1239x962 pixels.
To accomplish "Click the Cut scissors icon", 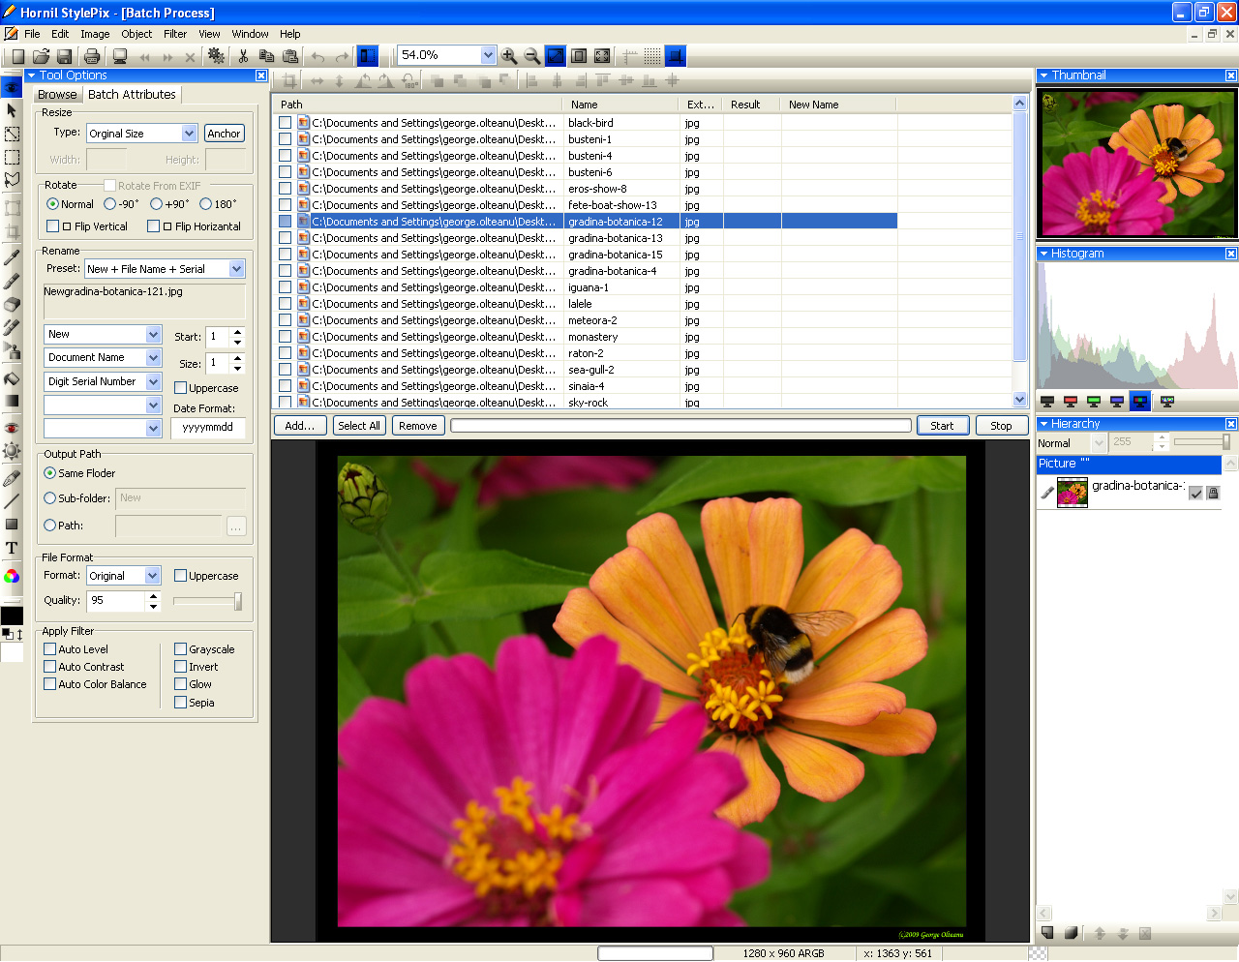I will coord(243,56).
